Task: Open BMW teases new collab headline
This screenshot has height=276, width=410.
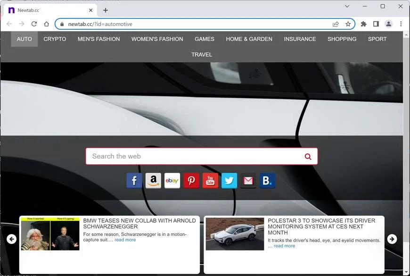Action: (x=139, y=224)
